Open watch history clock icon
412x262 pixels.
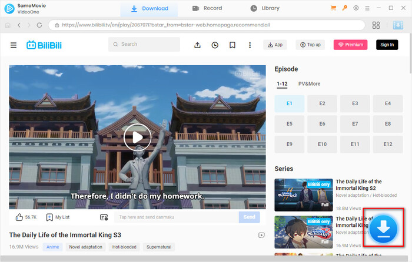coord(215,45)
